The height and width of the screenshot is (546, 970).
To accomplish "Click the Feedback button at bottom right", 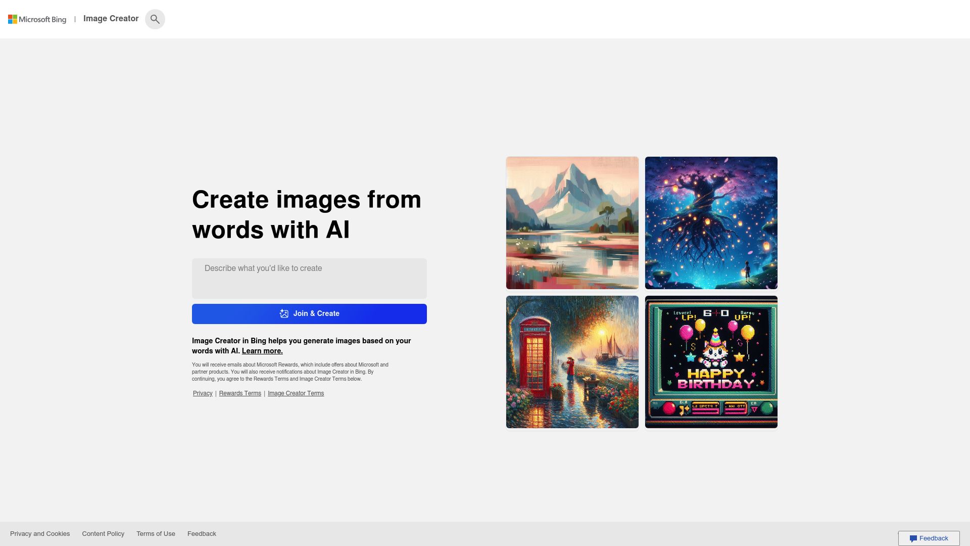I will click(x=929, y=538).
